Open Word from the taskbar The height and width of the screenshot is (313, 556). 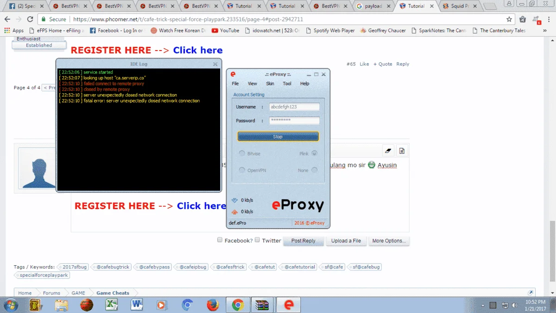[x=137, y=305]
